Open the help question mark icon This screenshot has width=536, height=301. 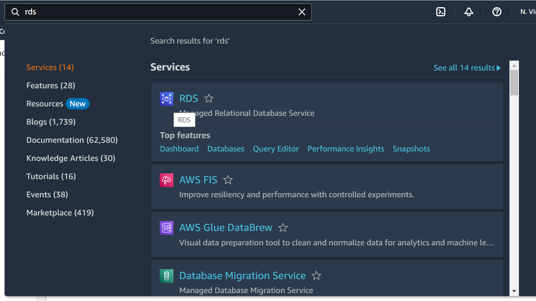click(x=497, y=12)
